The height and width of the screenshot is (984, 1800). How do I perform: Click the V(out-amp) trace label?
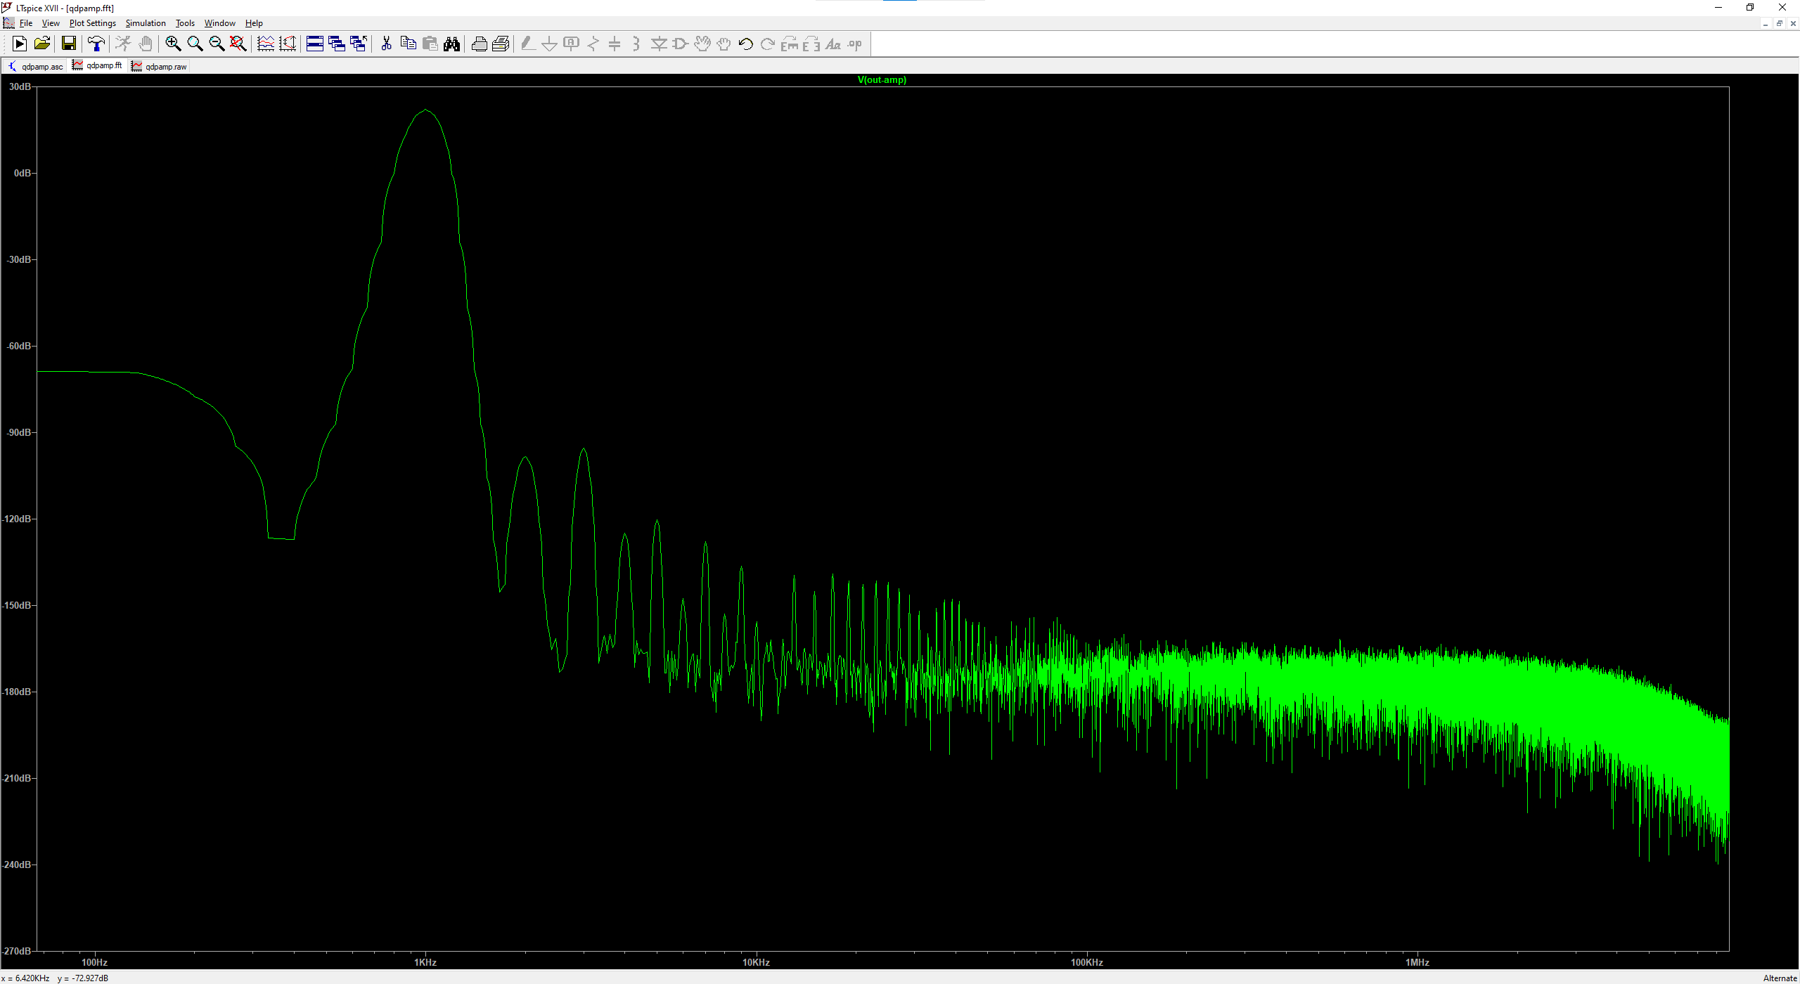click(x=882, y=80)
